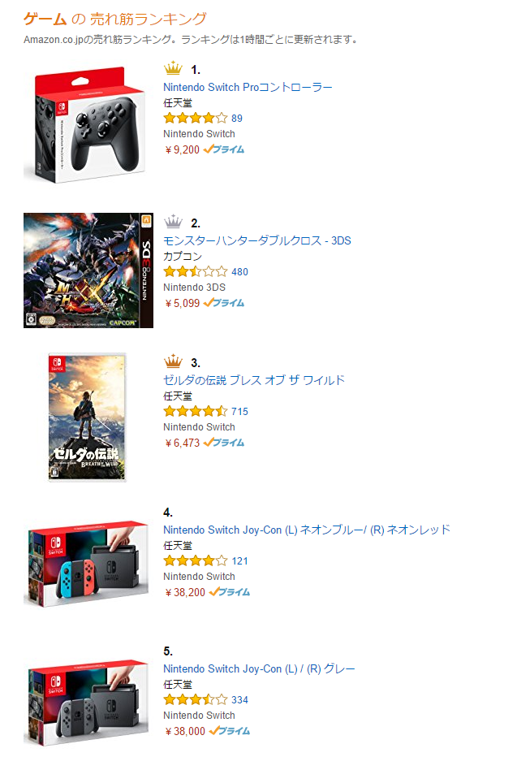
Task: Open the Nintendo Switch Proコントローラー product link
Action: pyautogui.click(x=248, y=87)
